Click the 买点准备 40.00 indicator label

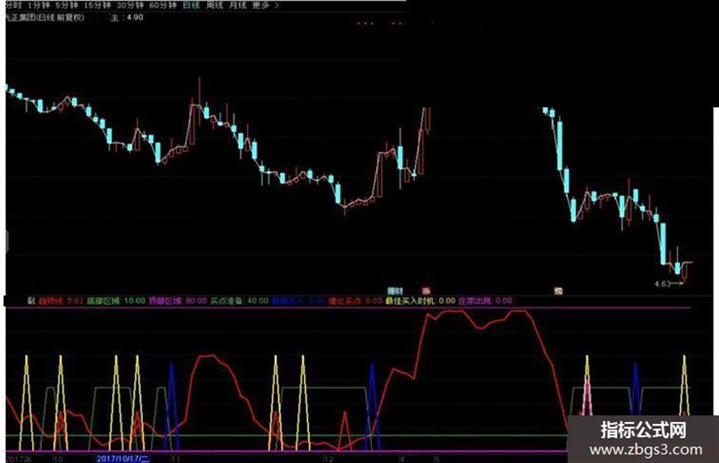(239, 301)
